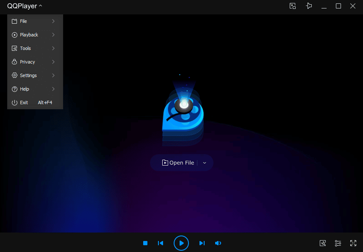Click the folder icon beside File
The width and height of the screenshot is (363, 252).
coord(14,21)
